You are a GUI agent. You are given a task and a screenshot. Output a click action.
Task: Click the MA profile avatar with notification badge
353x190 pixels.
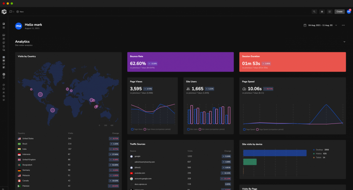[x=349, y=11]
